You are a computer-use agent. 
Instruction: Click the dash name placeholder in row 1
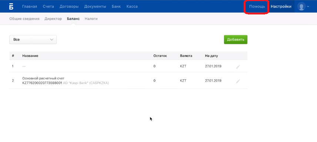coord(24,66)
